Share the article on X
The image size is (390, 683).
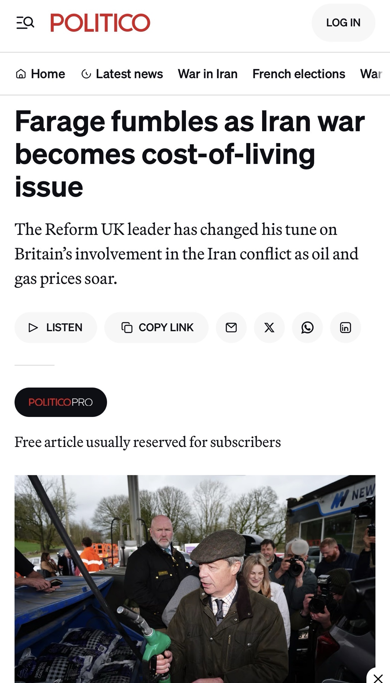[269, 327]
